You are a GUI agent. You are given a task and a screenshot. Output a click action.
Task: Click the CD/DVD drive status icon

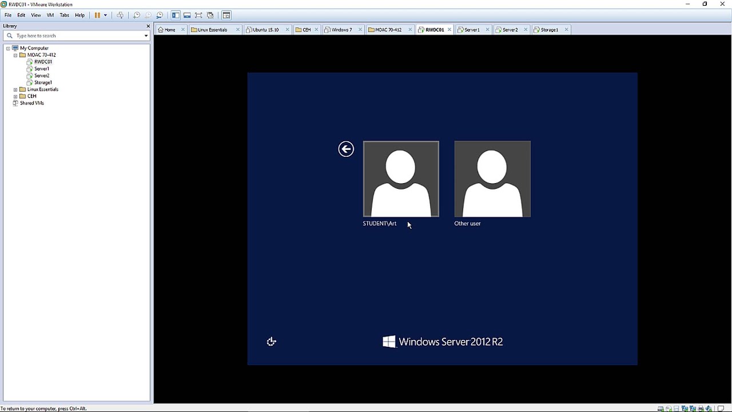point(669,409)
